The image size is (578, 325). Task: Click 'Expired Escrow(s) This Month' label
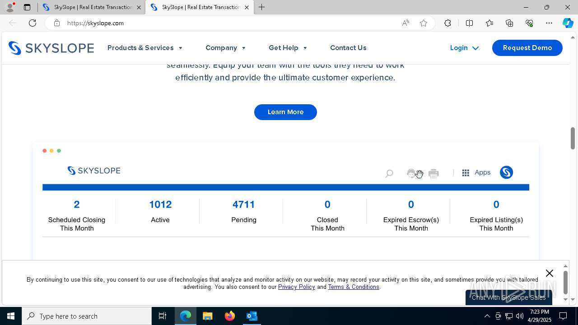click(411, 224)
